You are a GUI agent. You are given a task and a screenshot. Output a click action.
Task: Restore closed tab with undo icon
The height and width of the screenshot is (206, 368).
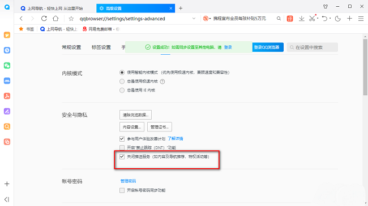click(x=324, y=19)
